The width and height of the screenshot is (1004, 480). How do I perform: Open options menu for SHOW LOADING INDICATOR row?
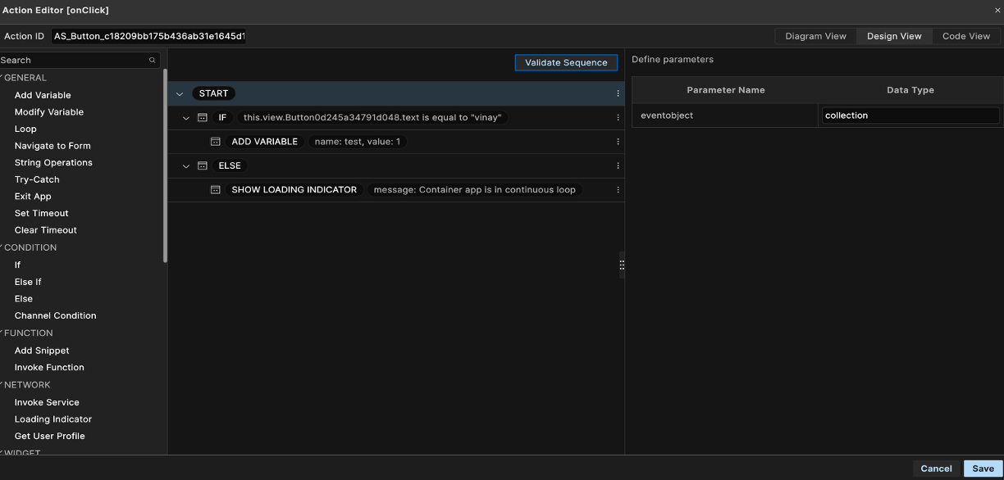[x=618, y=190]
